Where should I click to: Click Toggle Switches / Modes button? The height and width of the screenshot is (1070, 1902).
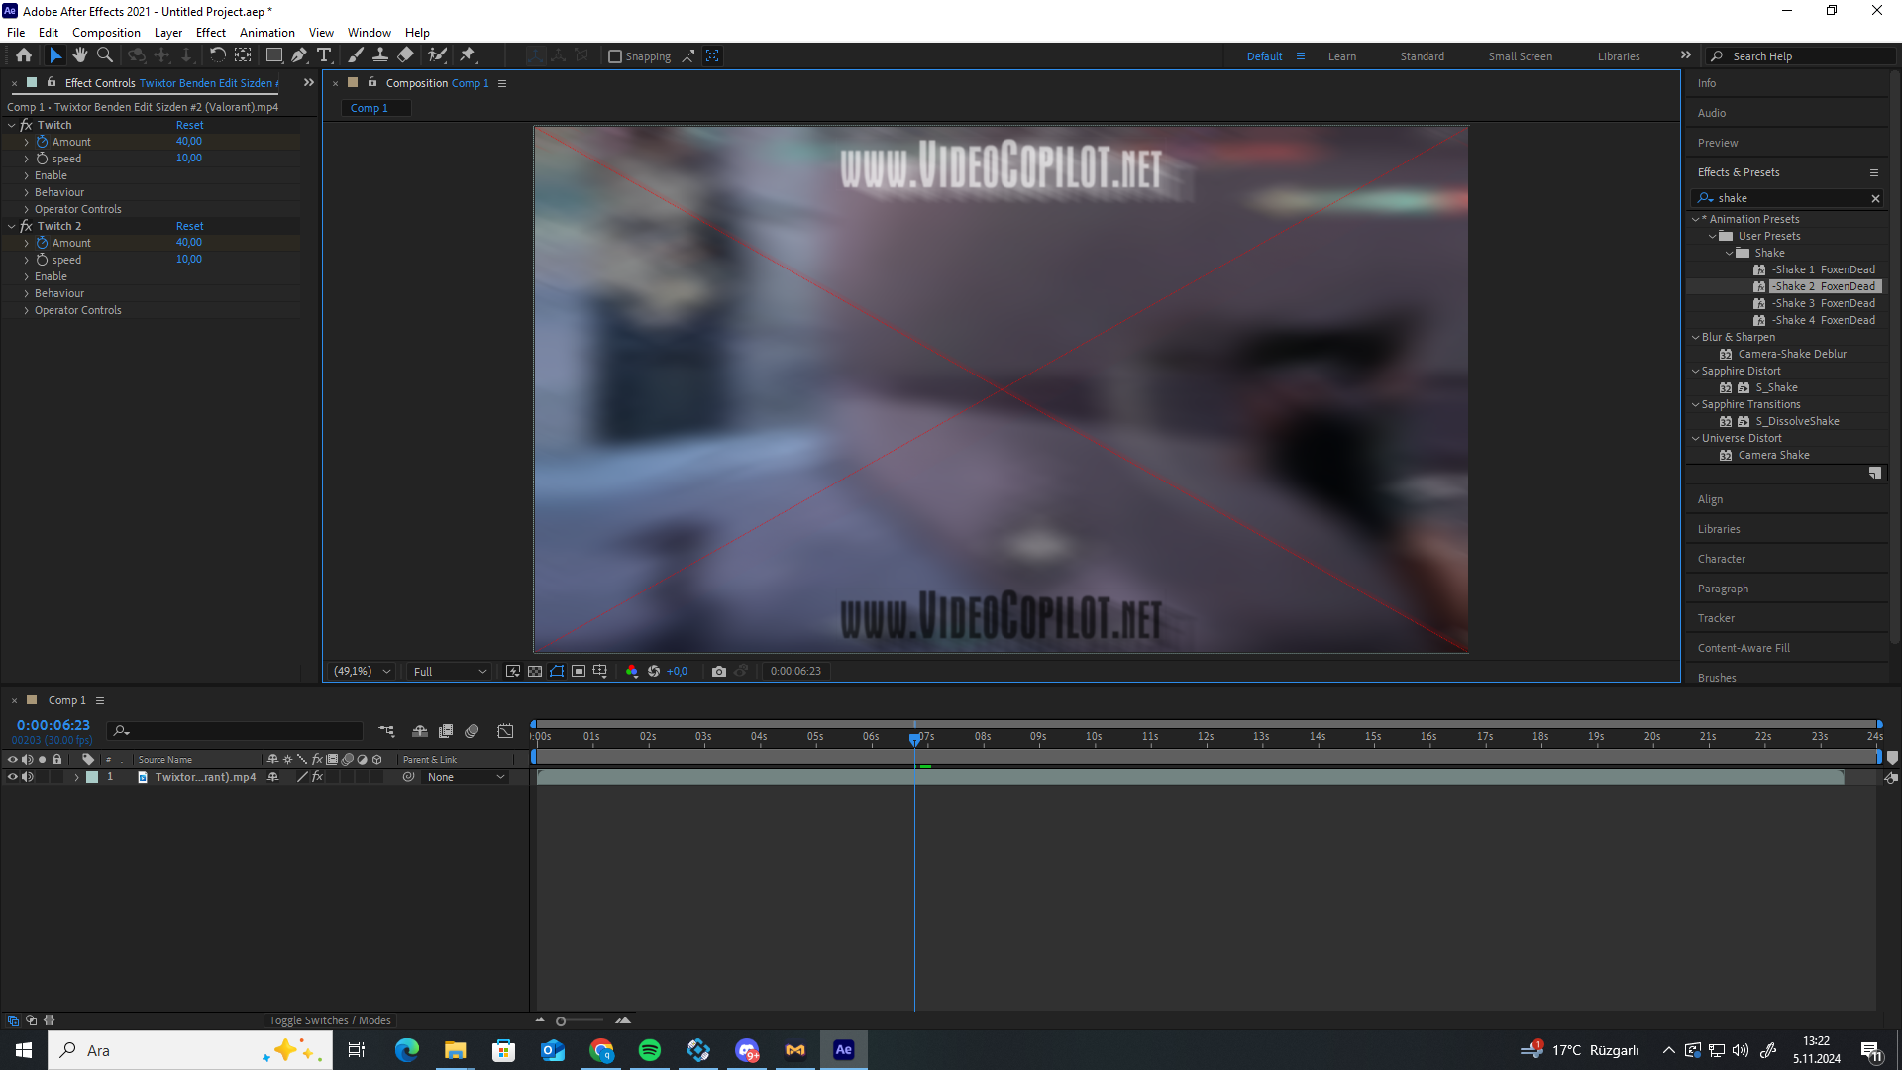(330, 1021)
